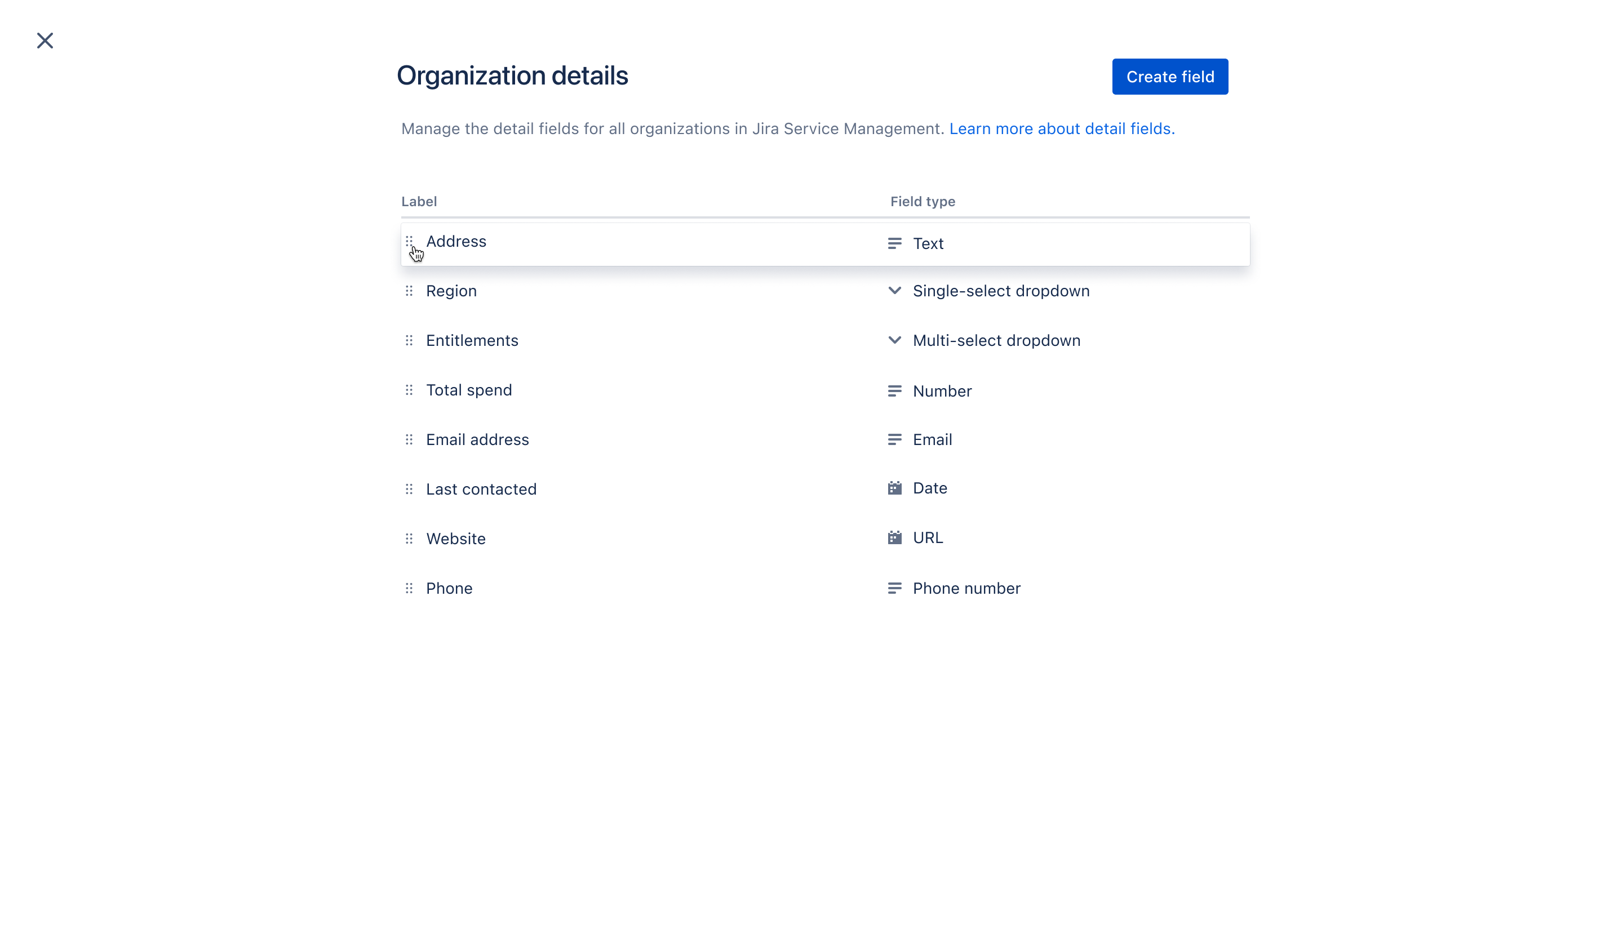The height and width of the screenshot is (934, 1623).
Task: Click the drag handle icon for Region
Action: [409, 291]
